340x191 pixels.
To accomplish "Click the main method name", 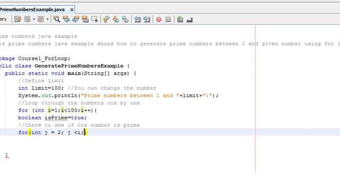I will (x=74, y=73).
